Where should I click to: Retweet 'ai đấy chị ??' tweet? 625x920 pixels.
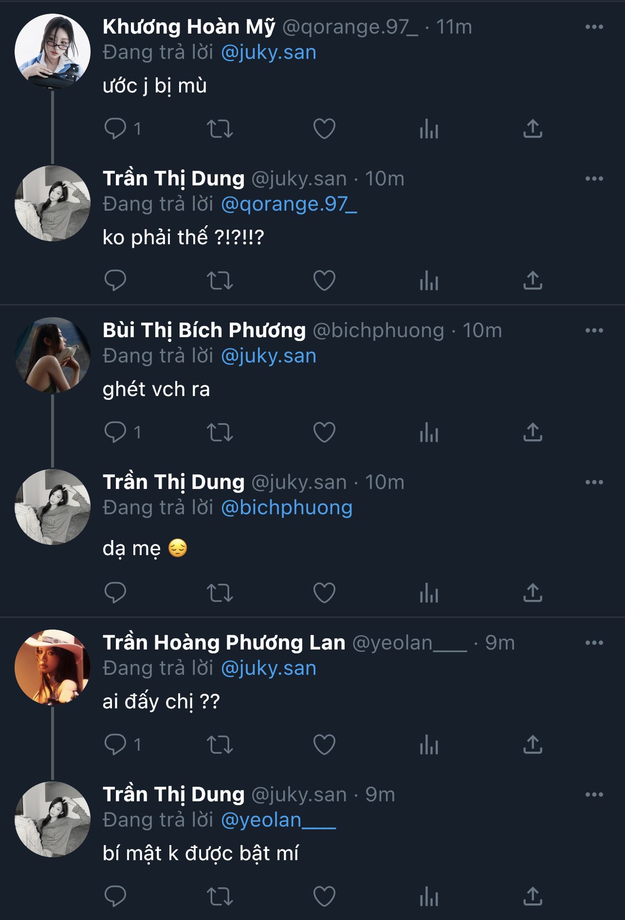coord(220,745)
